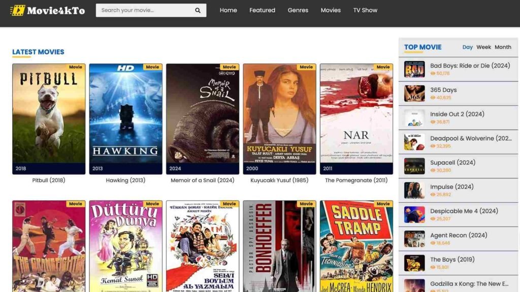520x292 pixels.
Task: Click the Movie4kTo logo icon
Action: (18, 10)
